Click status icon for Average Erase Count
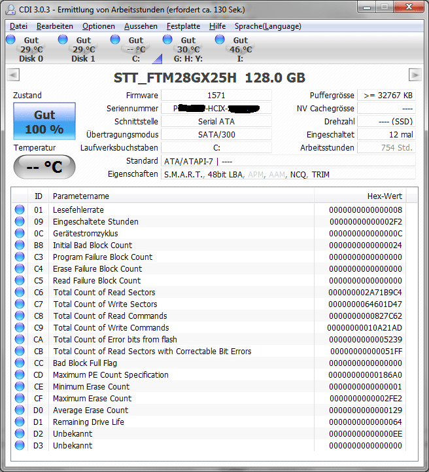The width and height of the screenshot is (429, 472). (x=20, y=410)
